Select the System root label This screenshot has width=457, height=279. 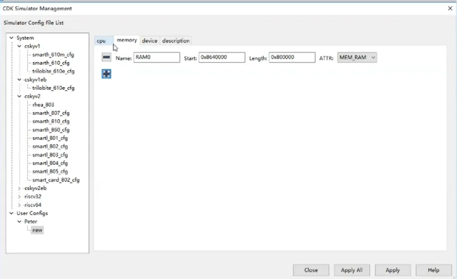point(25,38)
